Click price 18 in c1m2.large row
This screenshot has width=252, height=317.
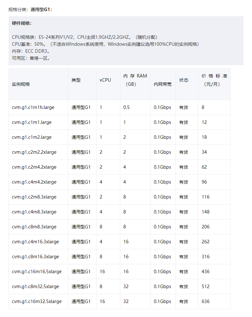click(x=204, y=137)
